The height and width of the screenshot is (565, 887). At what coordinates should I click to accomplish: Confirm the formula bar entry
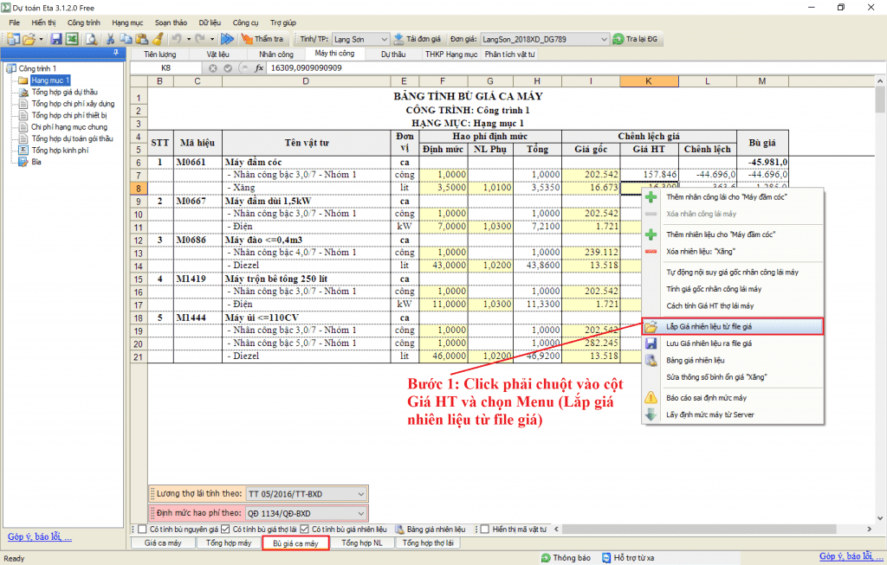228,67
